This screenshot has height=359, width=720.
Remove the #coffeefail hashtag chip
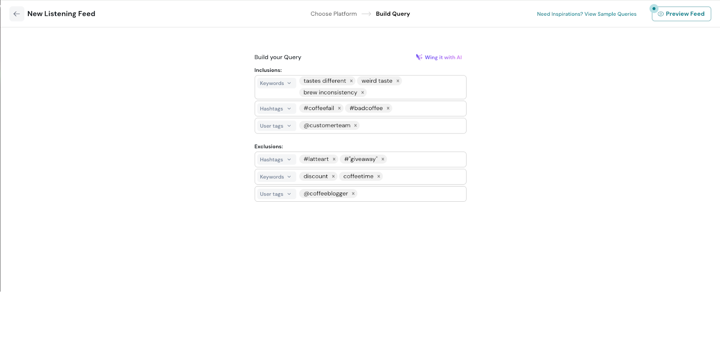[x=339, y=108]
